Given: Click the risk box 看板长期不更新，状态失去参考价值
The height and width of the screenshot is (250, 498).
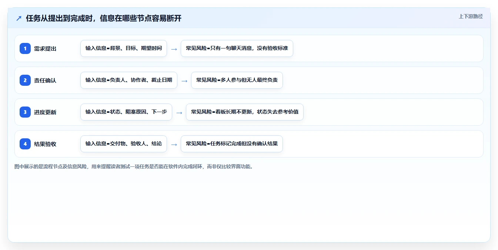Looking at the screenshot, I should [245, 112].
